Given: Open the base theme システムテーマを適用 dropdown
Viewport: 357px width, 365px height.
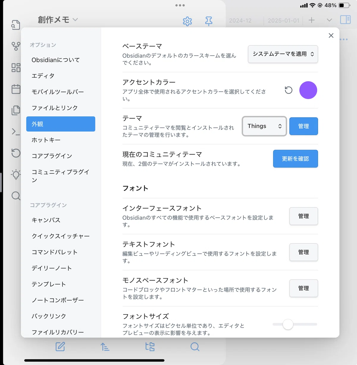Looking at the screenshot, I should (x=283, y=54).
